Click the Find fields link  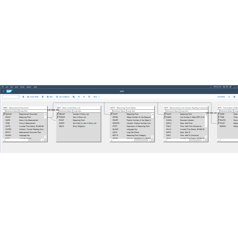point(221,97)
